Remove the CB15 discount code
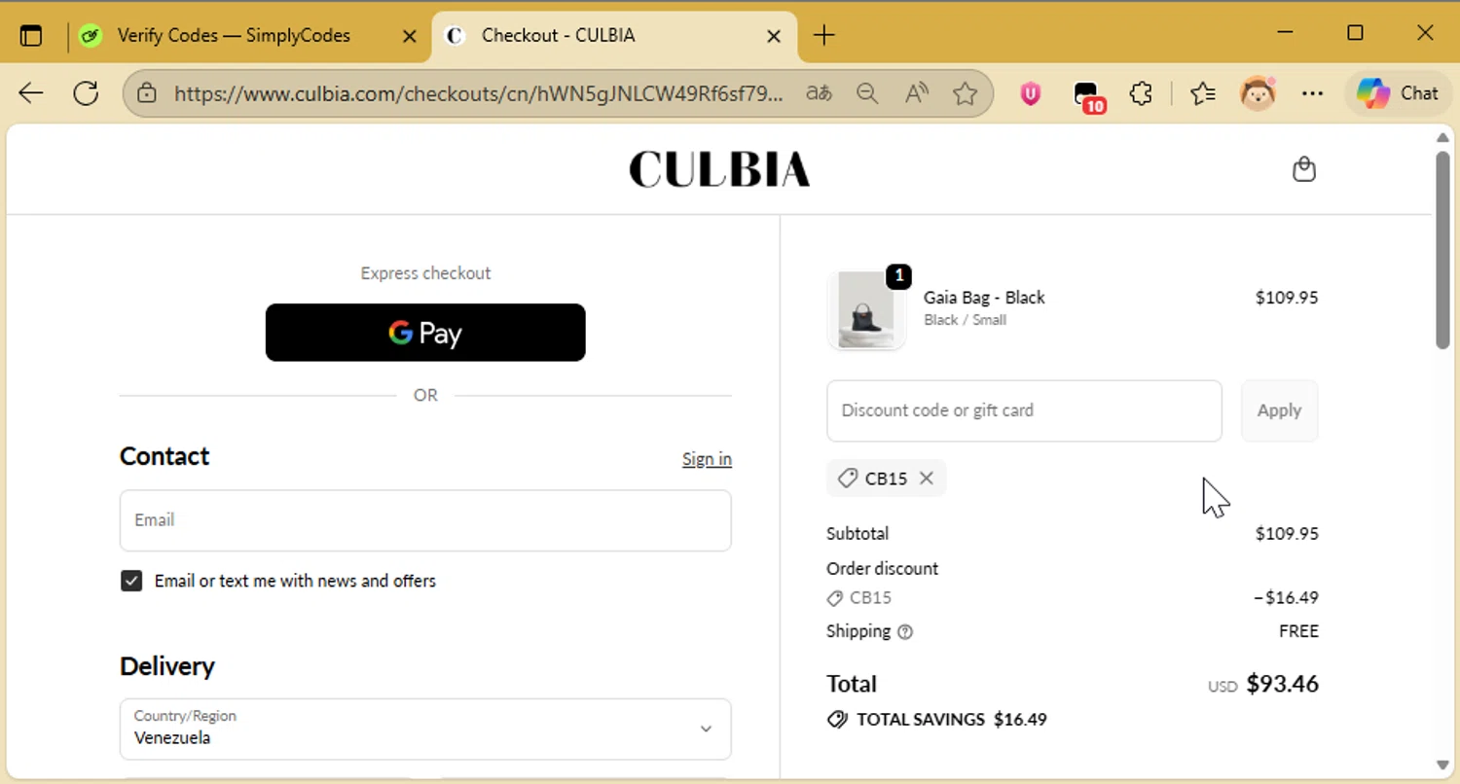The width and height of the screenshot is (1460, 784). pyautogui.click(x=927, y=479)
